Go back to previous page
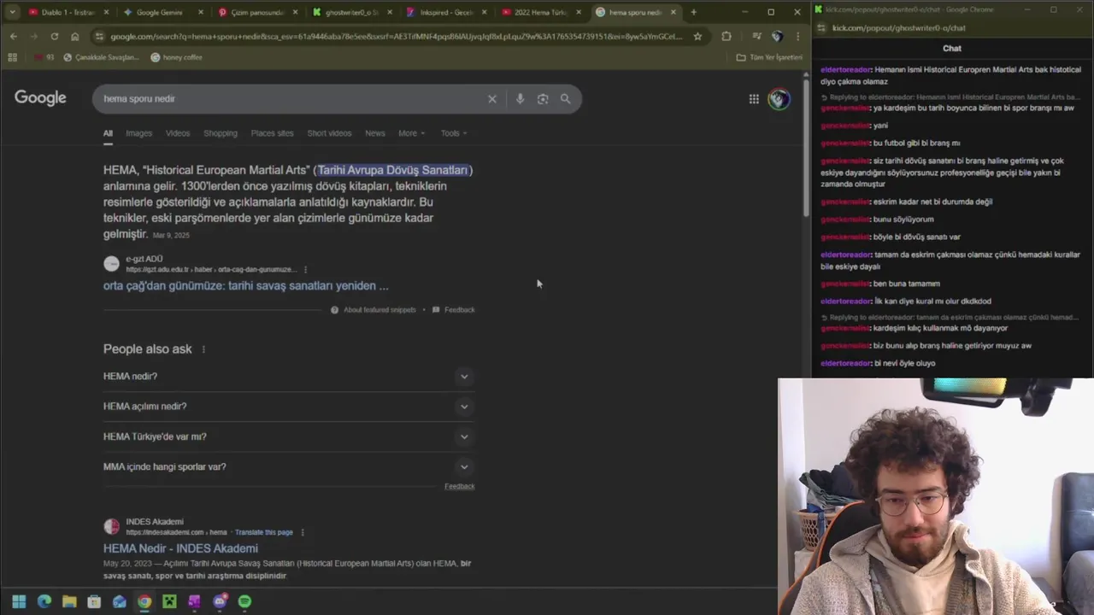 point(14,37)
